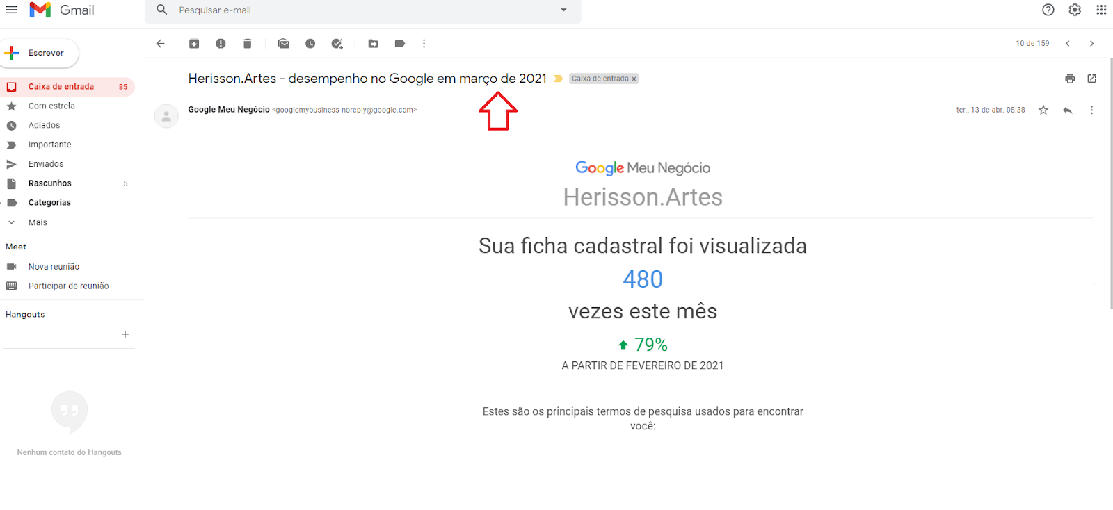This screenshot has height=510, width=1113.
Task: Open the Help question mark icon
Action: pos(1048,10)
